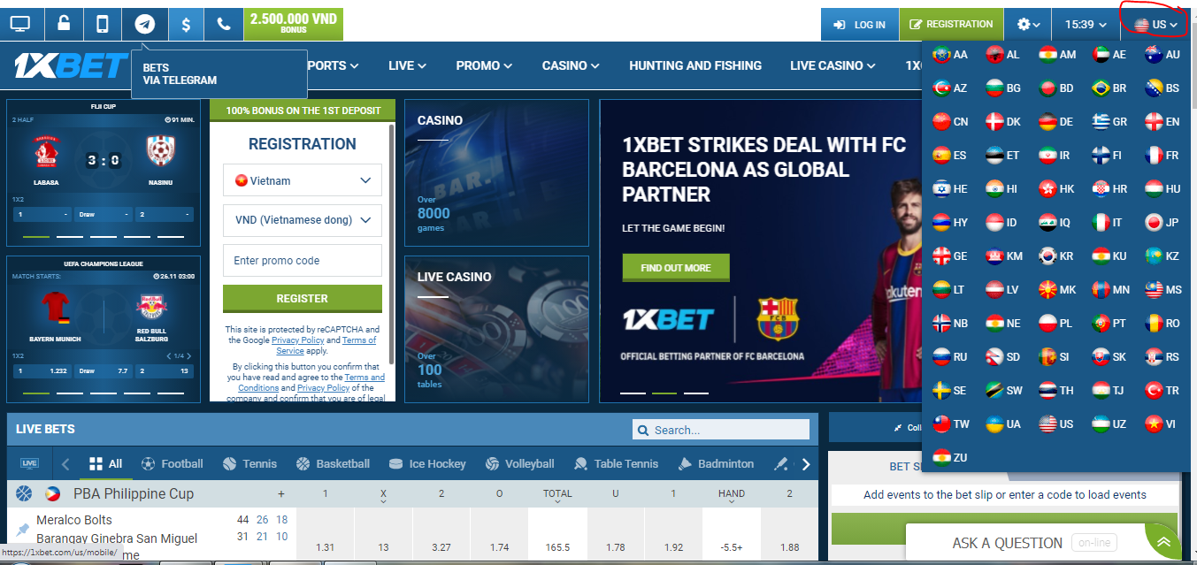Image resolution: width=1197 pixels, height=565 pixels.
Task: Click the 2.500.000 VND bonus banner
Action: pos(293,24)
